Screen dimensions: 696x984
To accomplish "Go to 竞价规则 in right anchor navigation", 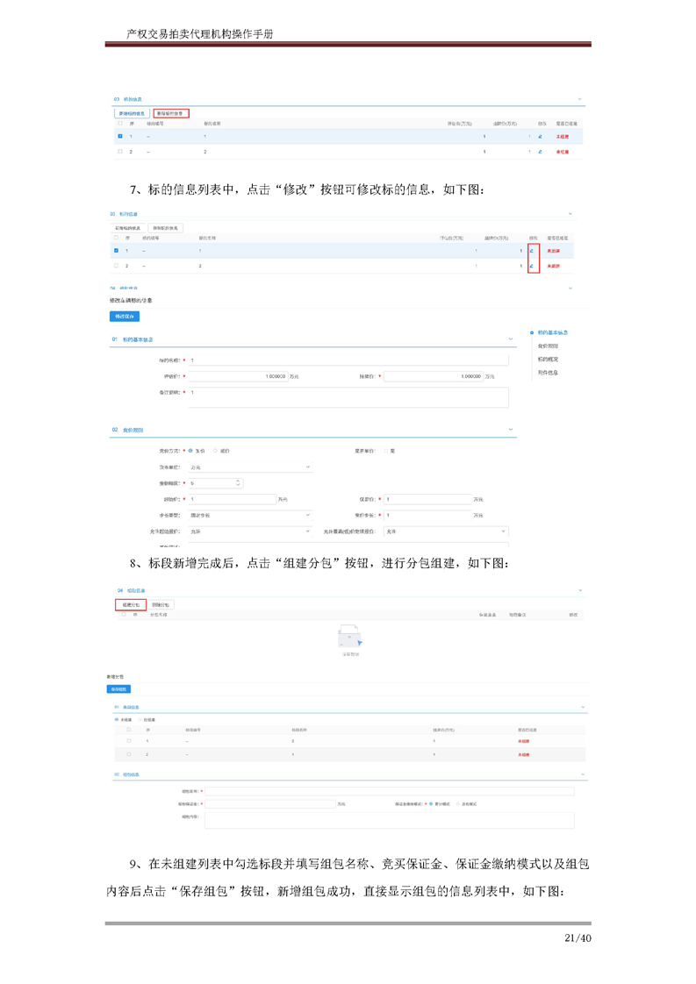I will tap(548, 346).
